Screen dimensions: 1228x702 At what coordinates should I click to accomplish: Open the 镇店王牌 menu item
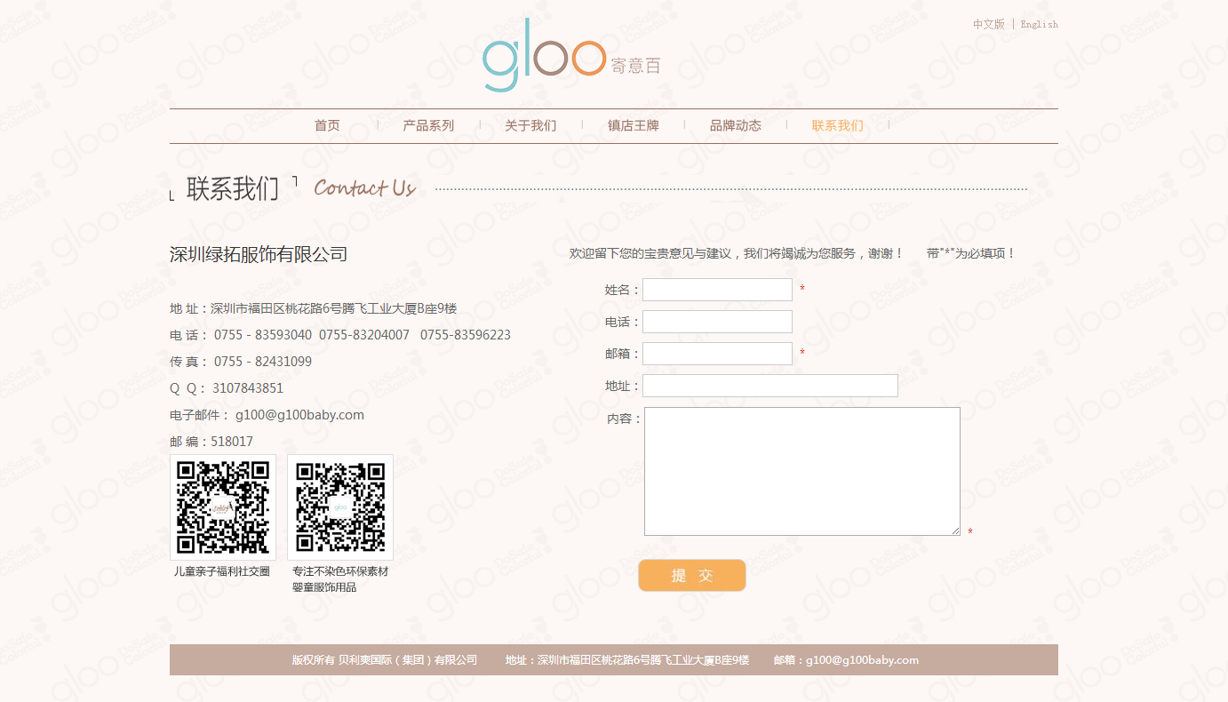pos(634,125)
